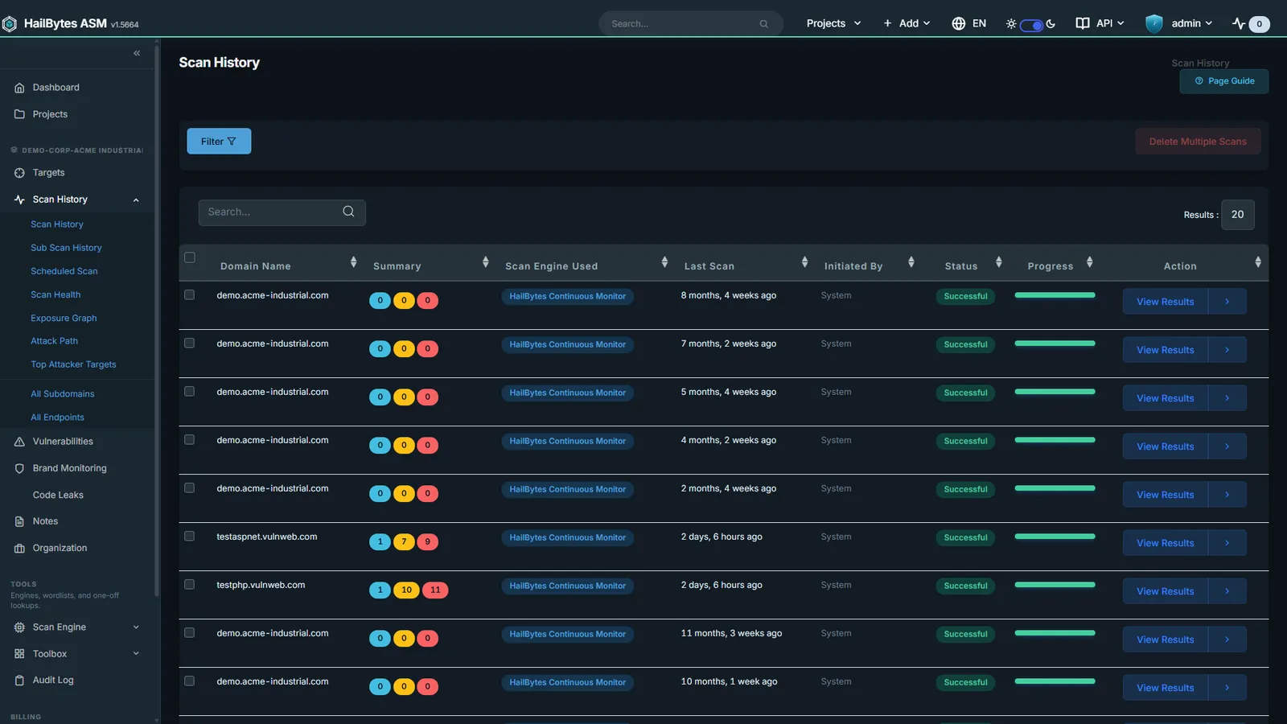
Task: Click the sun light-mode icon
Action: coord(1011,24)
